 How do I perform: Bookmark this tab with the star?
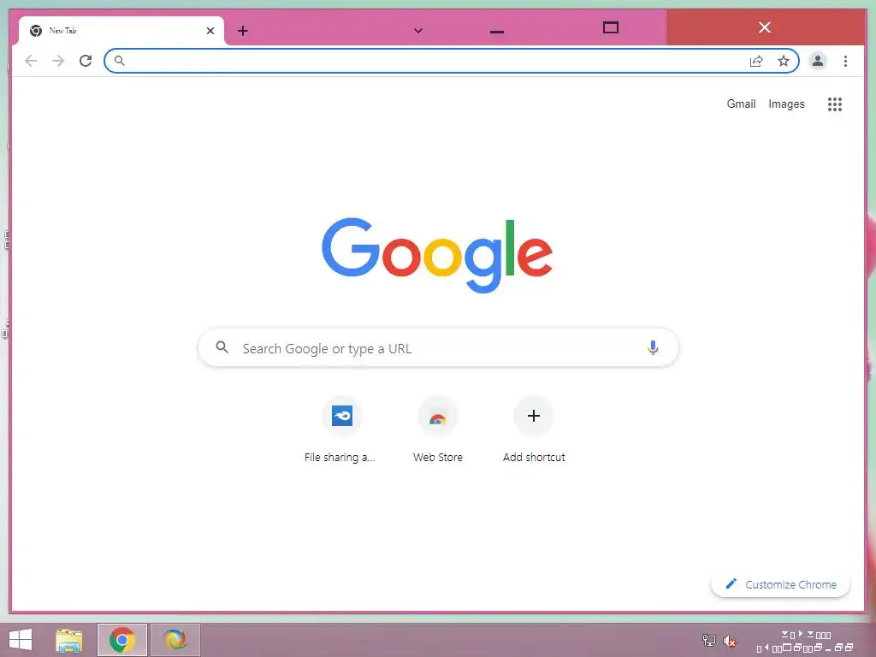coord(784,61)
